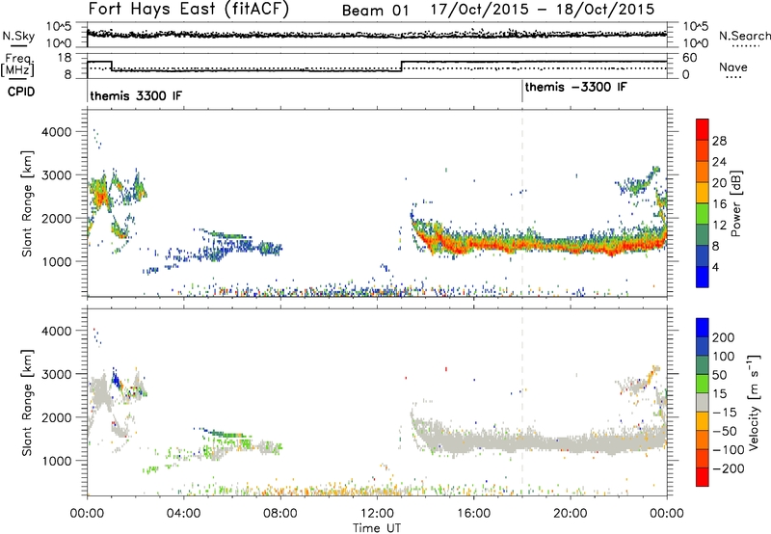Click the '1000' tick on velocity panel
The image size is (771, 534).
pyautogui.click(x=56, y=461)
